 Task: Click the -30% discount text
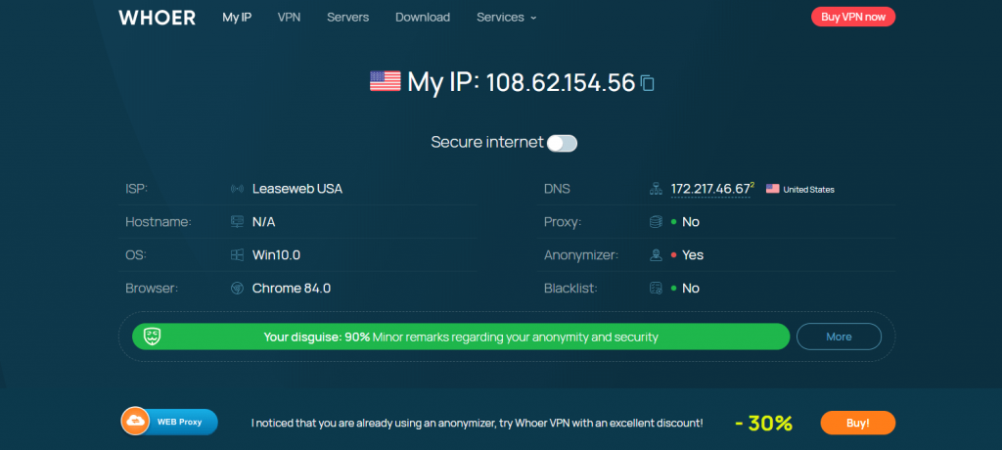point(763,424)
